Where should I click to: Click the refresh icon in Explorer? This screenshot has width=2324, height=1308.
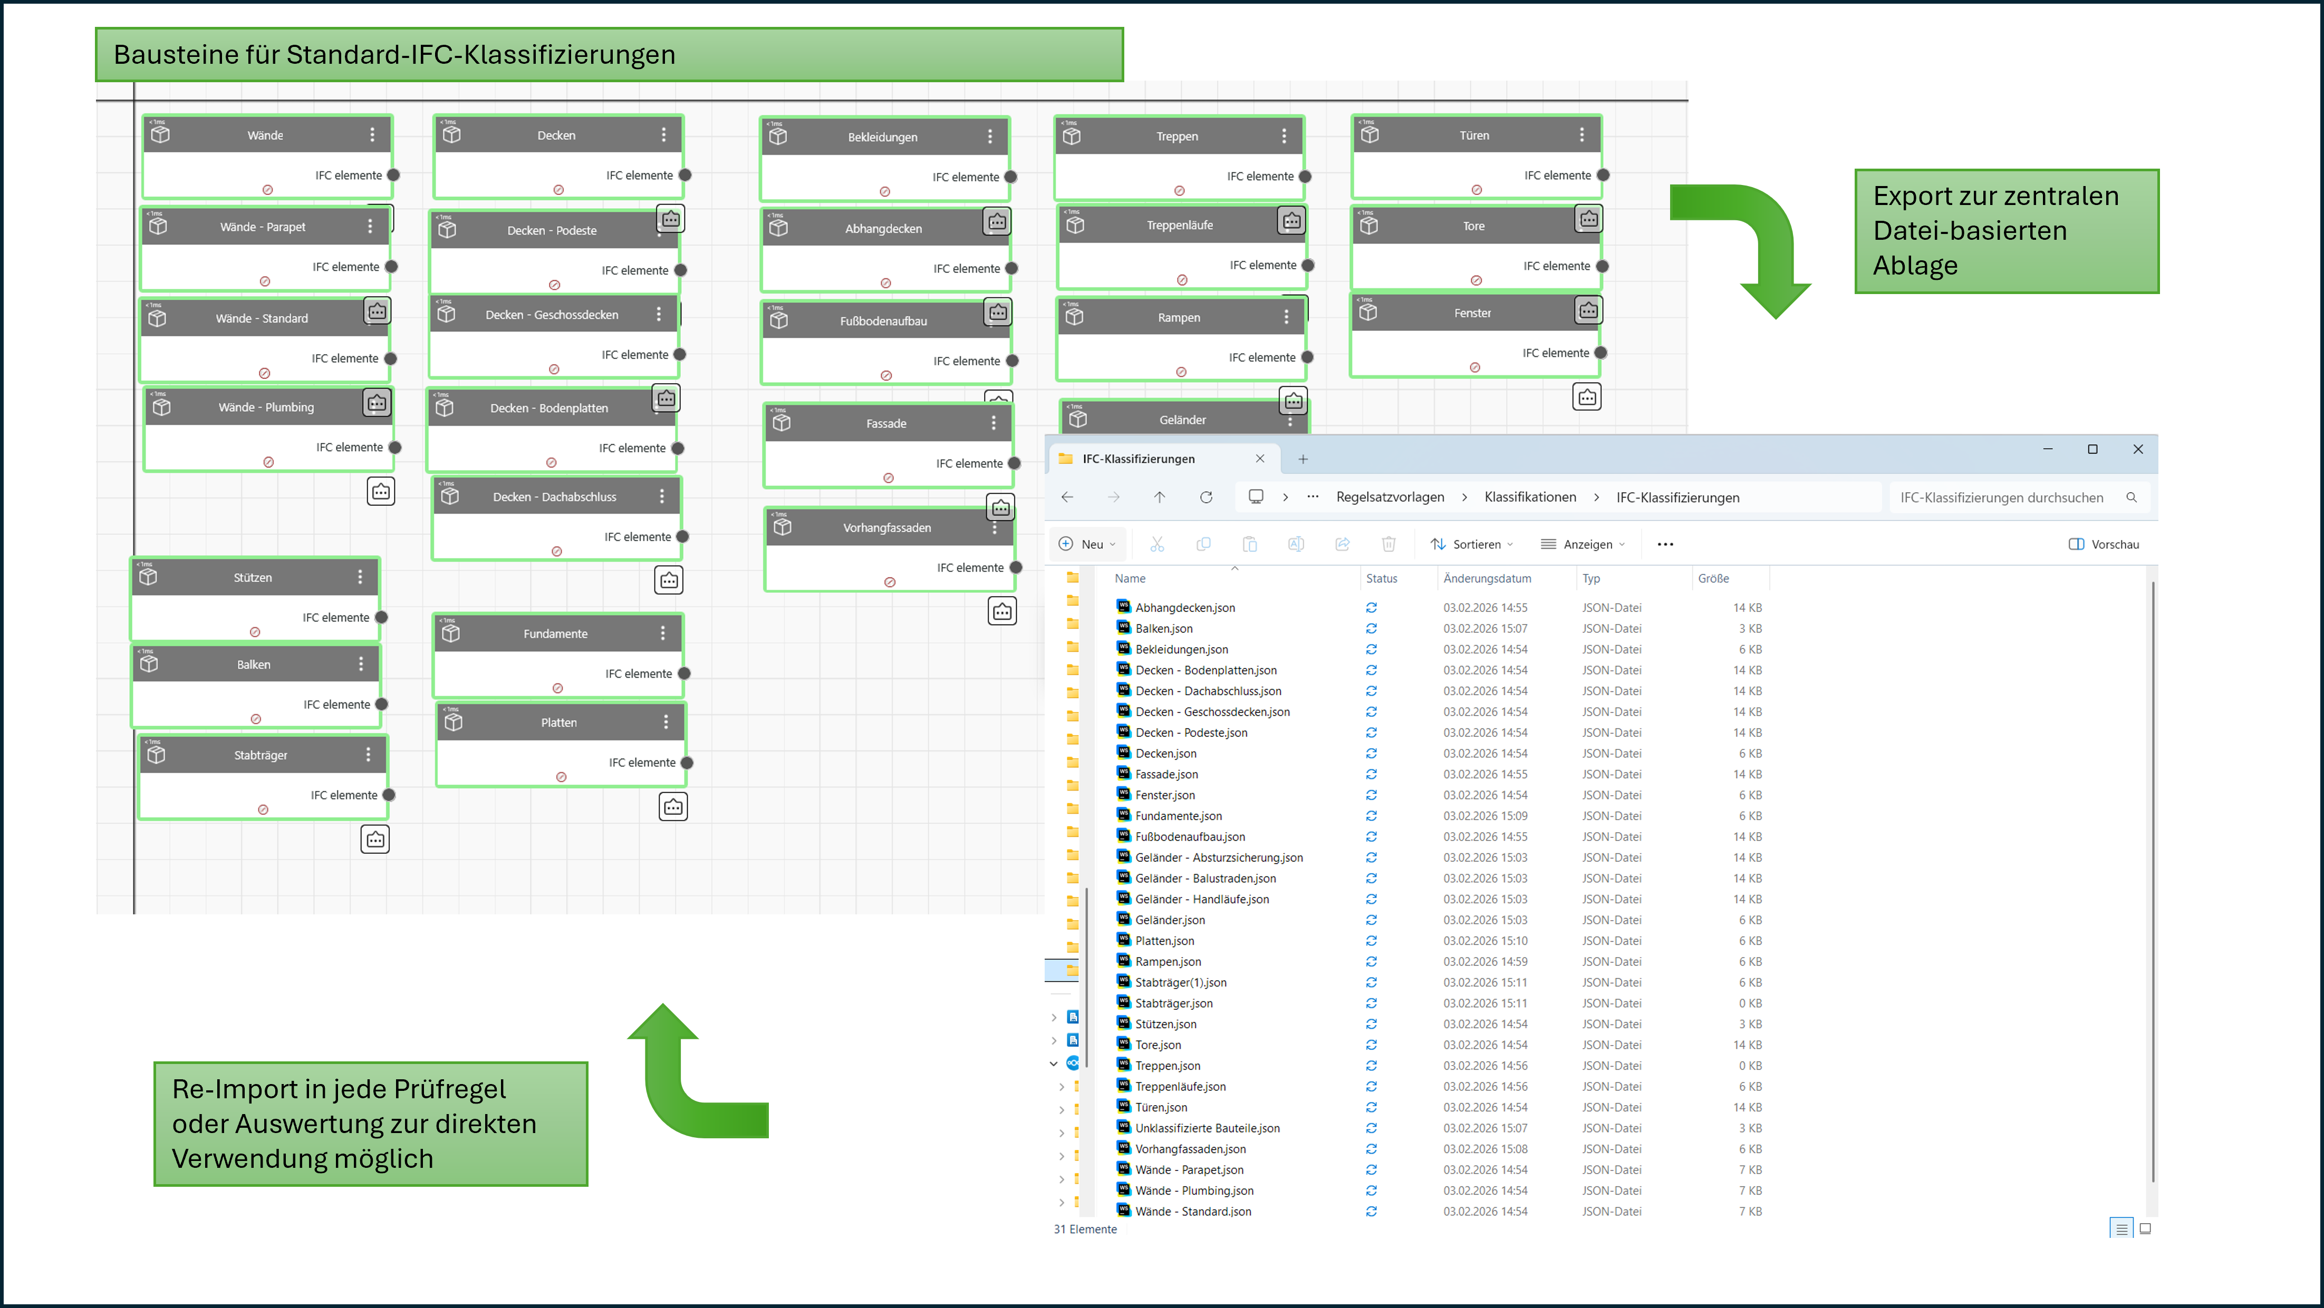coord(1206,497)
